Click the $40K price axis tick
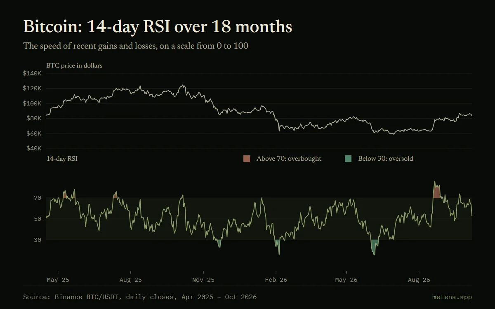Screen dimensions: 495x309 click(34, 148)
